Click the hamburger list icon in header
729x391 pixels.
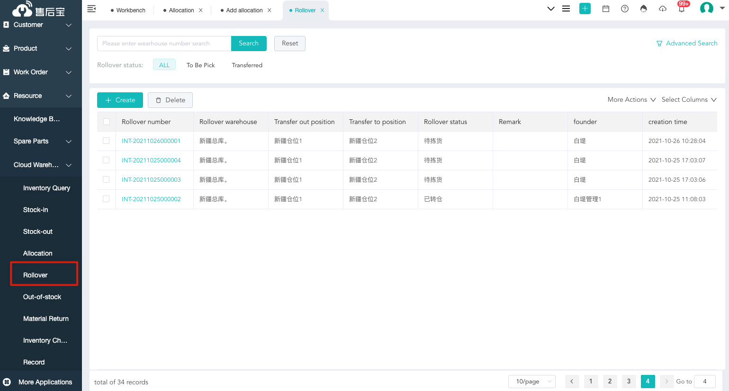coord(566,9)
